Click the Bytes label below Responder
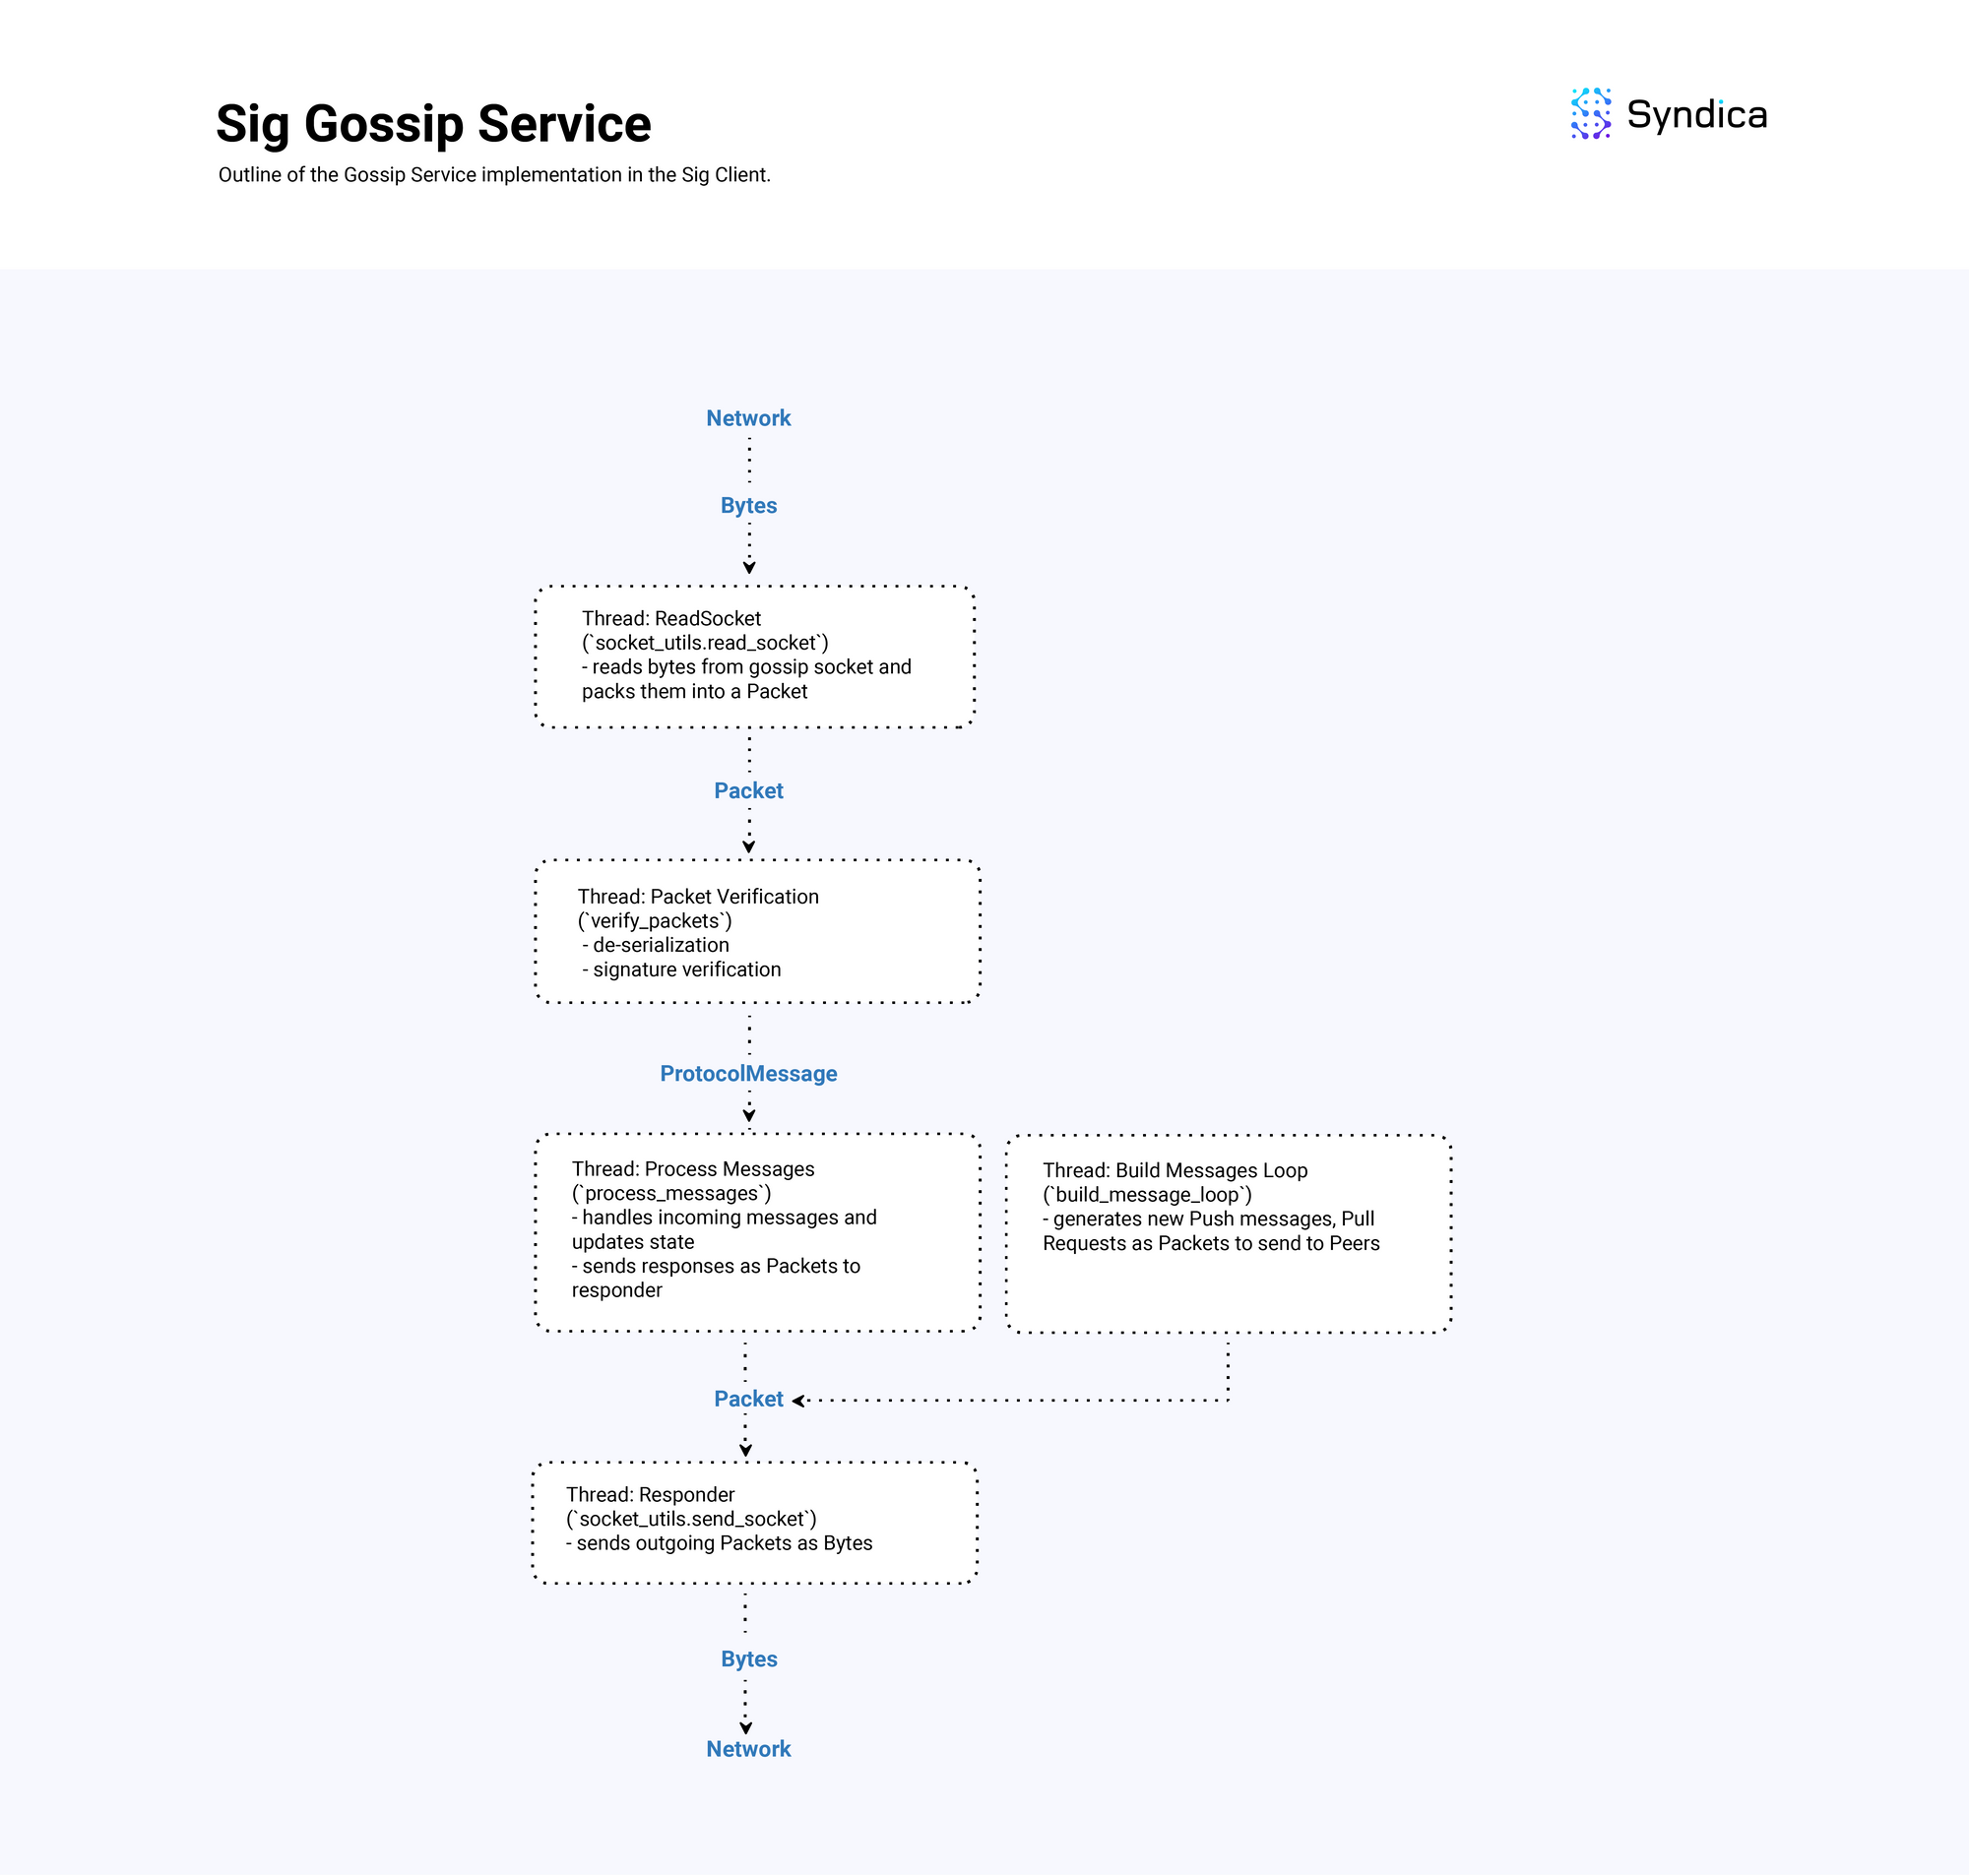1969x1876 pixels. click(748, 1659)
